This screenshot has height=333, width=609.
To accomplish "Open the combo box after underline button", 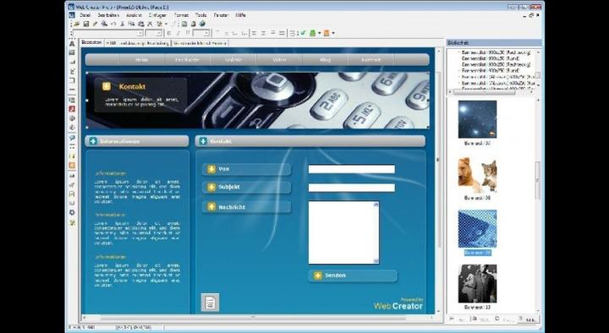I will click(x=201, y=33).
